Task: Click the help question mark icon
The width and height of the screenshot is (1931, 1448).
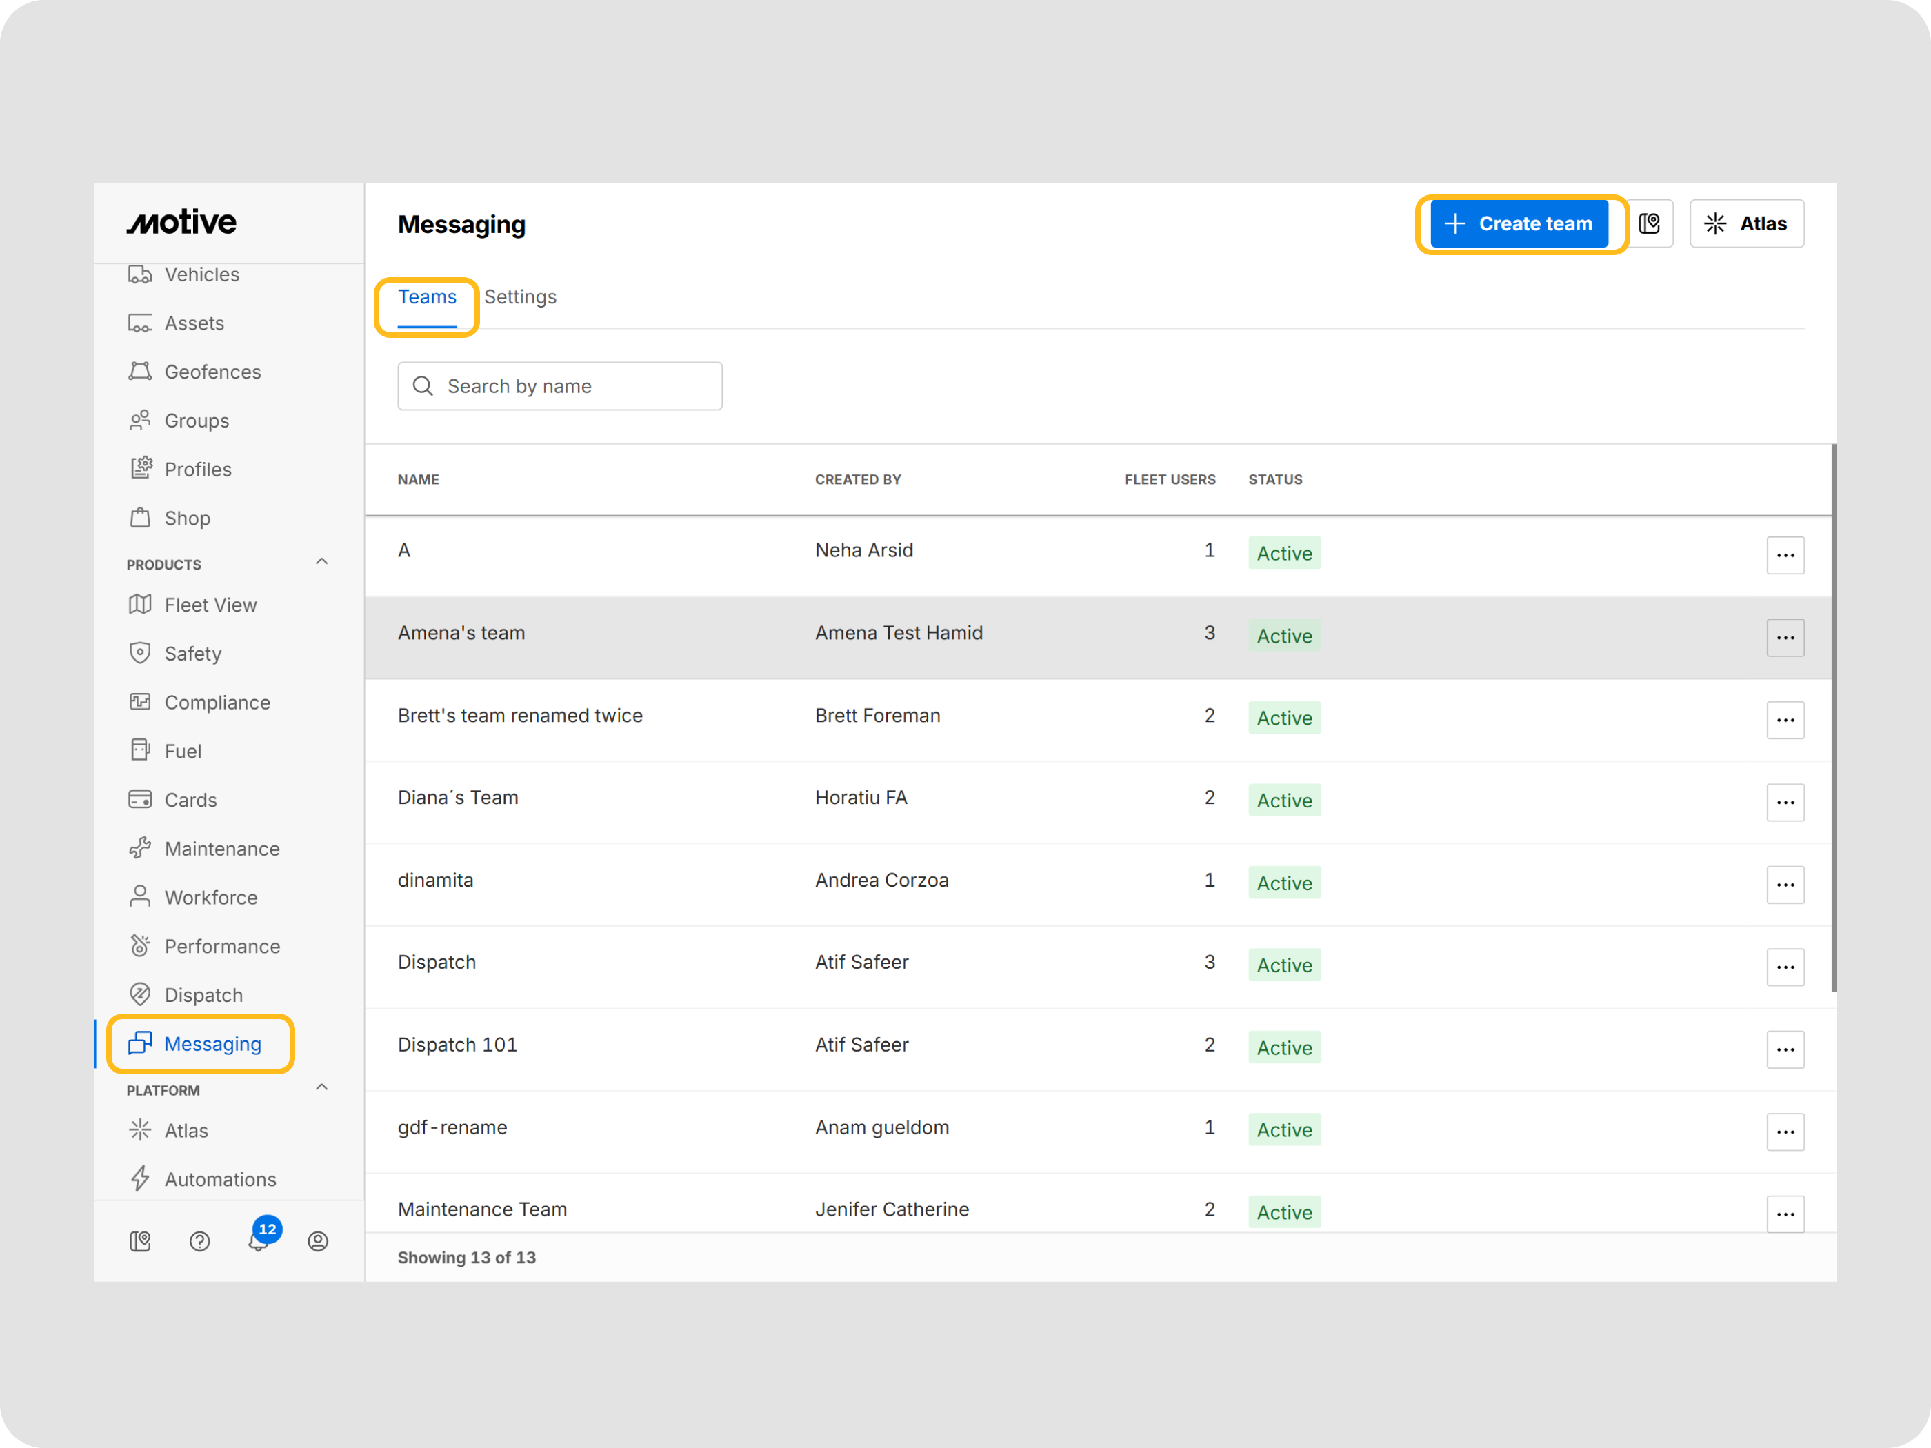Action: tap(200, 1242)
